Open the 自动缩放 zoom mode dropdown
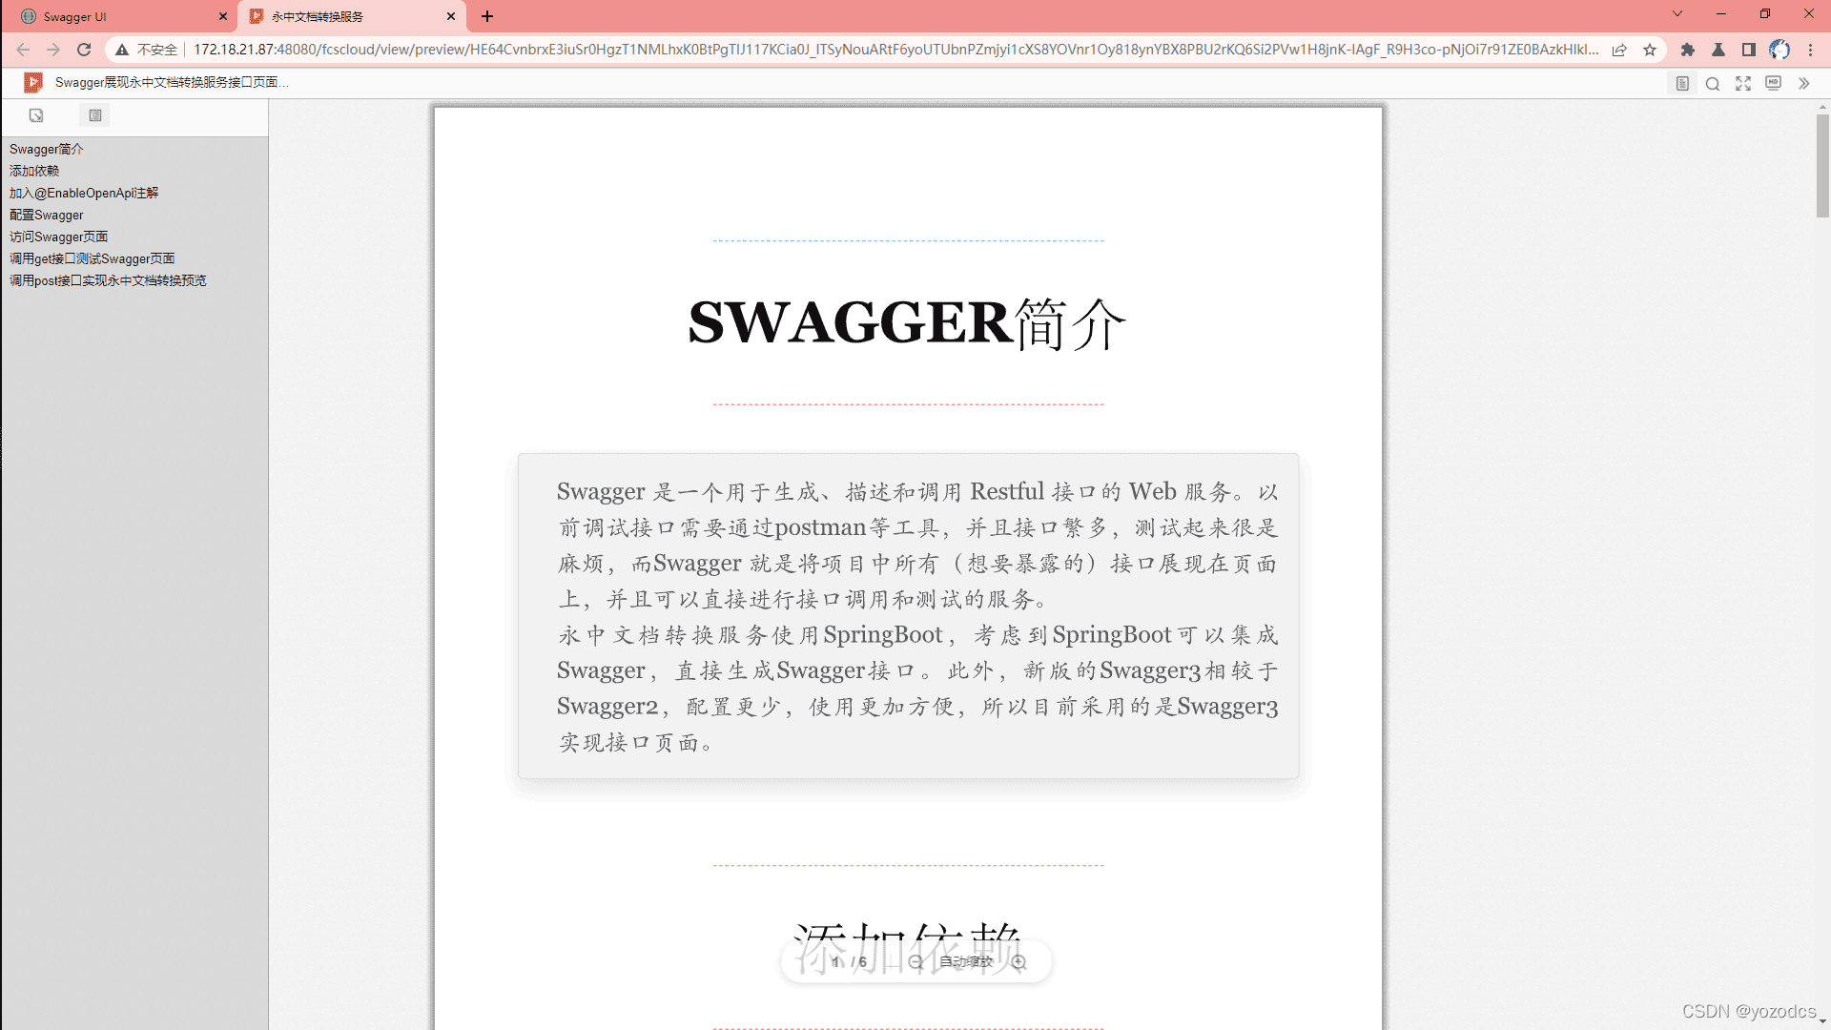 [x=966, y=961]
